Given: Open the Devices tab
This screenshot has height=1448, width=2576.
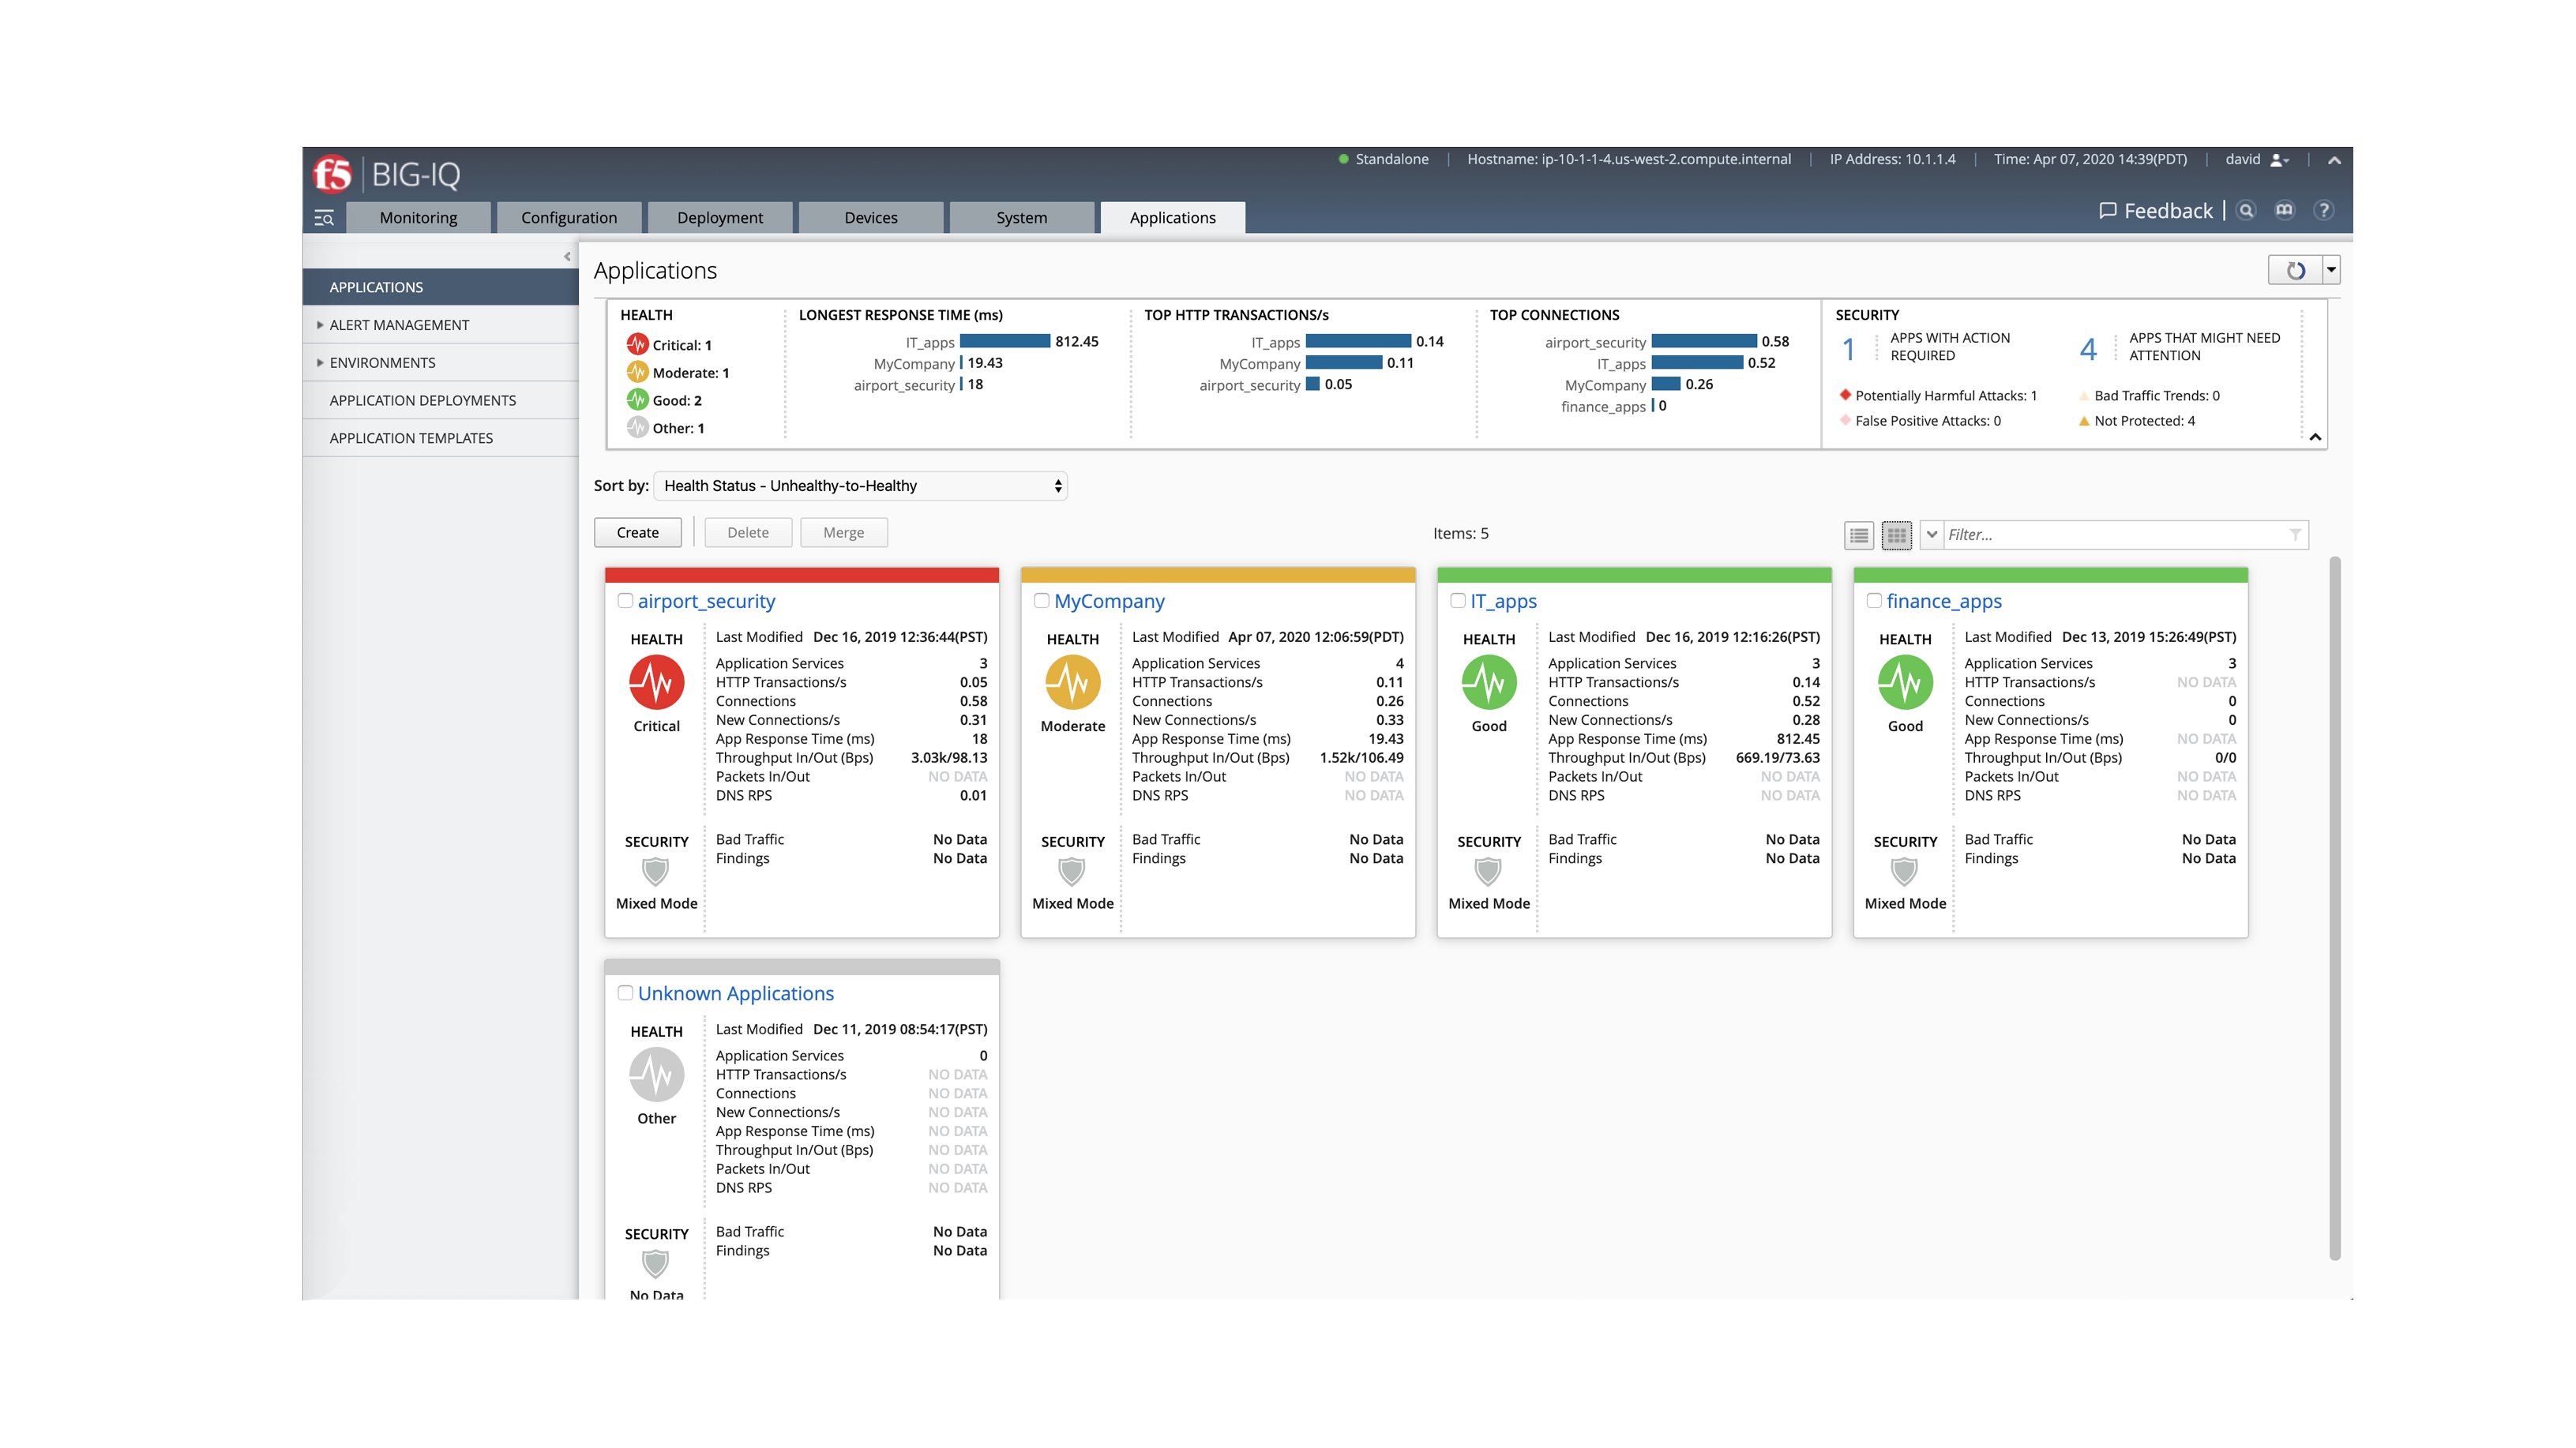Looking at the screenshot, I should (870, 217).
